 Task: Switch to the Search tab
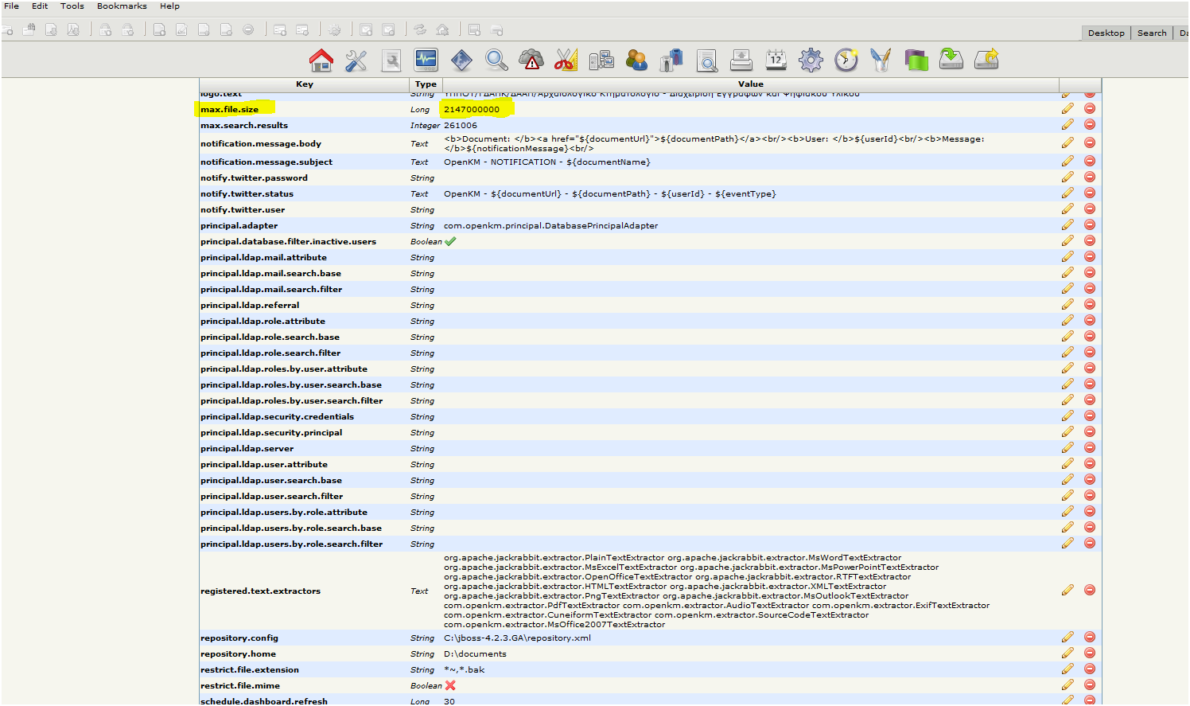point(1151,33)
